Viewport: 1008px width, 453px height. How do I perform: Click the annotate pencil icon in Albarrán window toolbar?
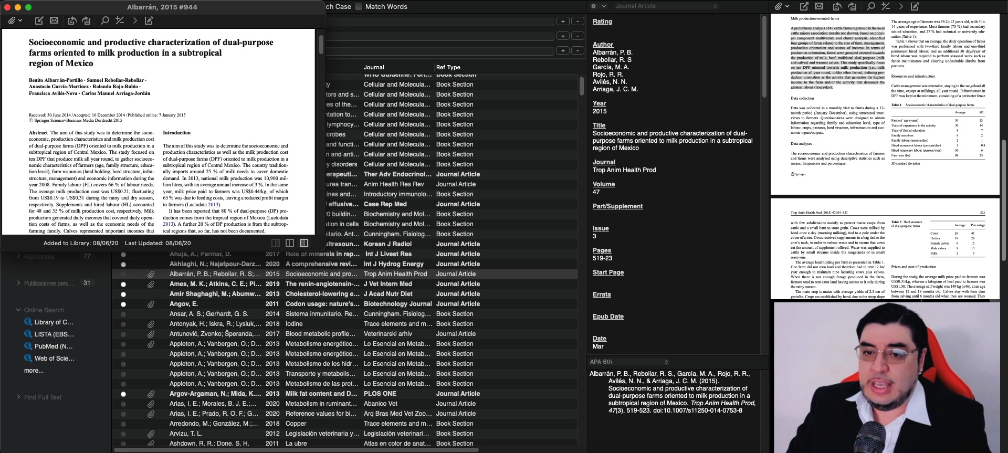click(149, 20)
